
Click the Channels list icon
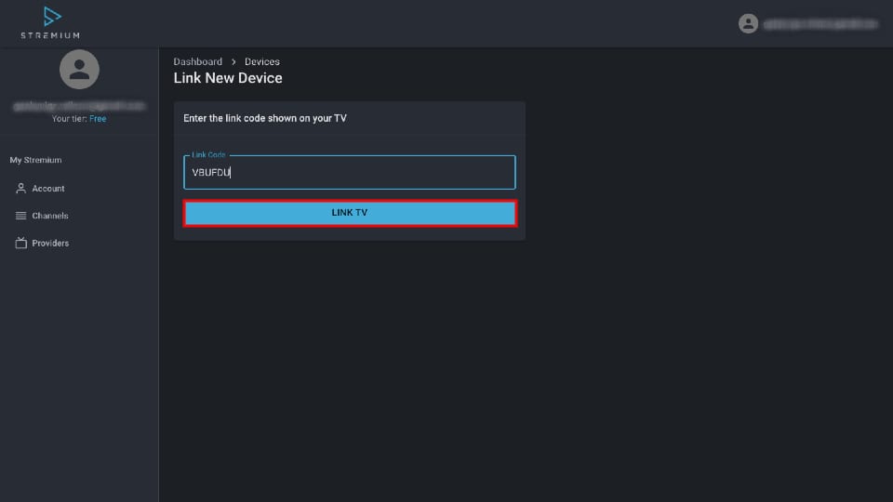click(21, 216)
